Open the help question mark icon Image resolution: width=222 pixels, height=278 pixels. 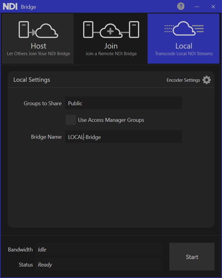coord(181,6)
